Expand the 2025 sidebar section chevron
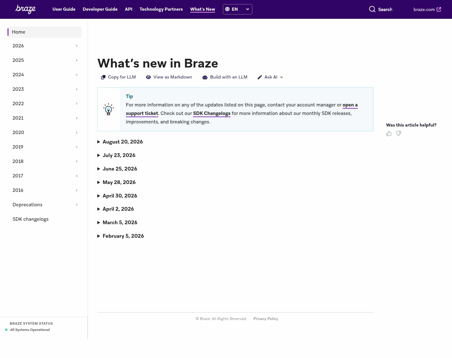 tap(77, 60)
